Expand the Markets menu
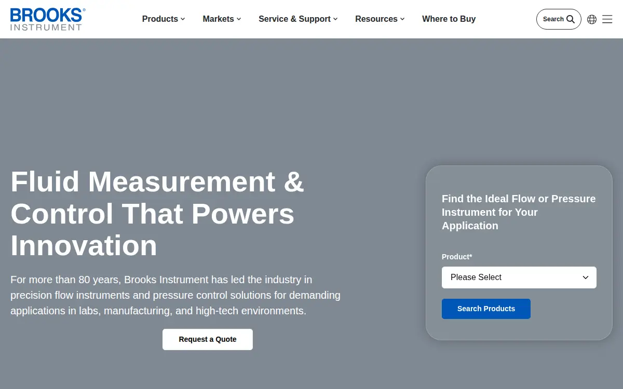The width and height of the screenshot is (623, 389). (x=222, y=19)
